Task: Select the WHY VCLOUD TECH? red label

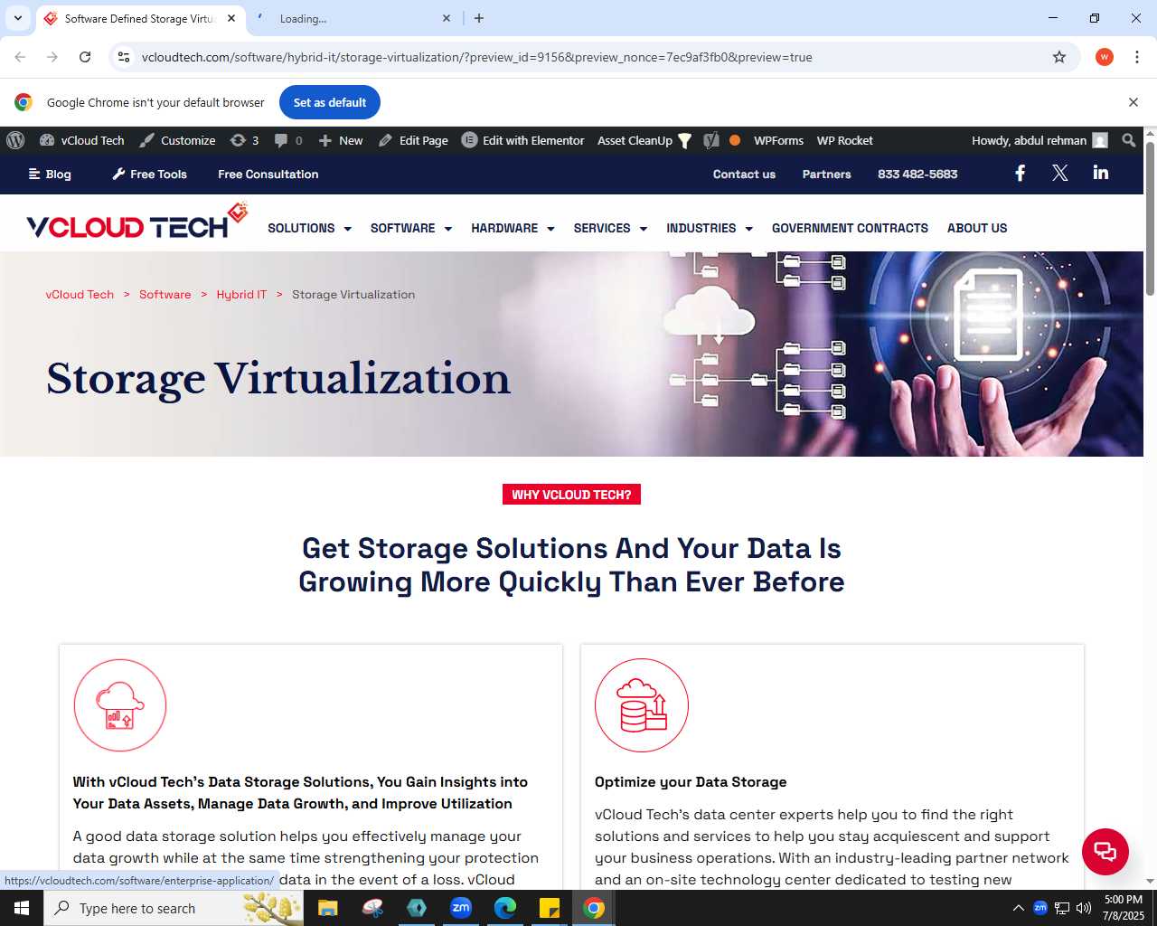Action: click(571, 495)
